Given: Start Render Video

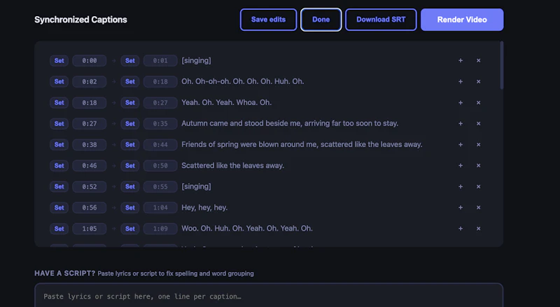Looking at the screenshot, I should [462, 20].
